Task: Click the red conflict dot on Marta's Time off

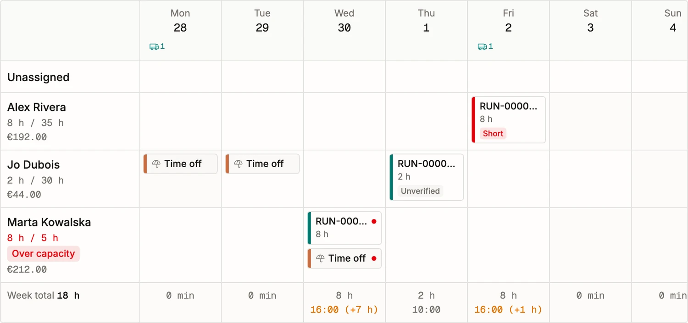Action: point(374,258)
